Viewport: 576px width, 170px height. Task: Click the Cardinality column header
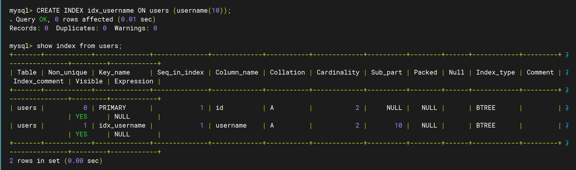coord(338,72)
